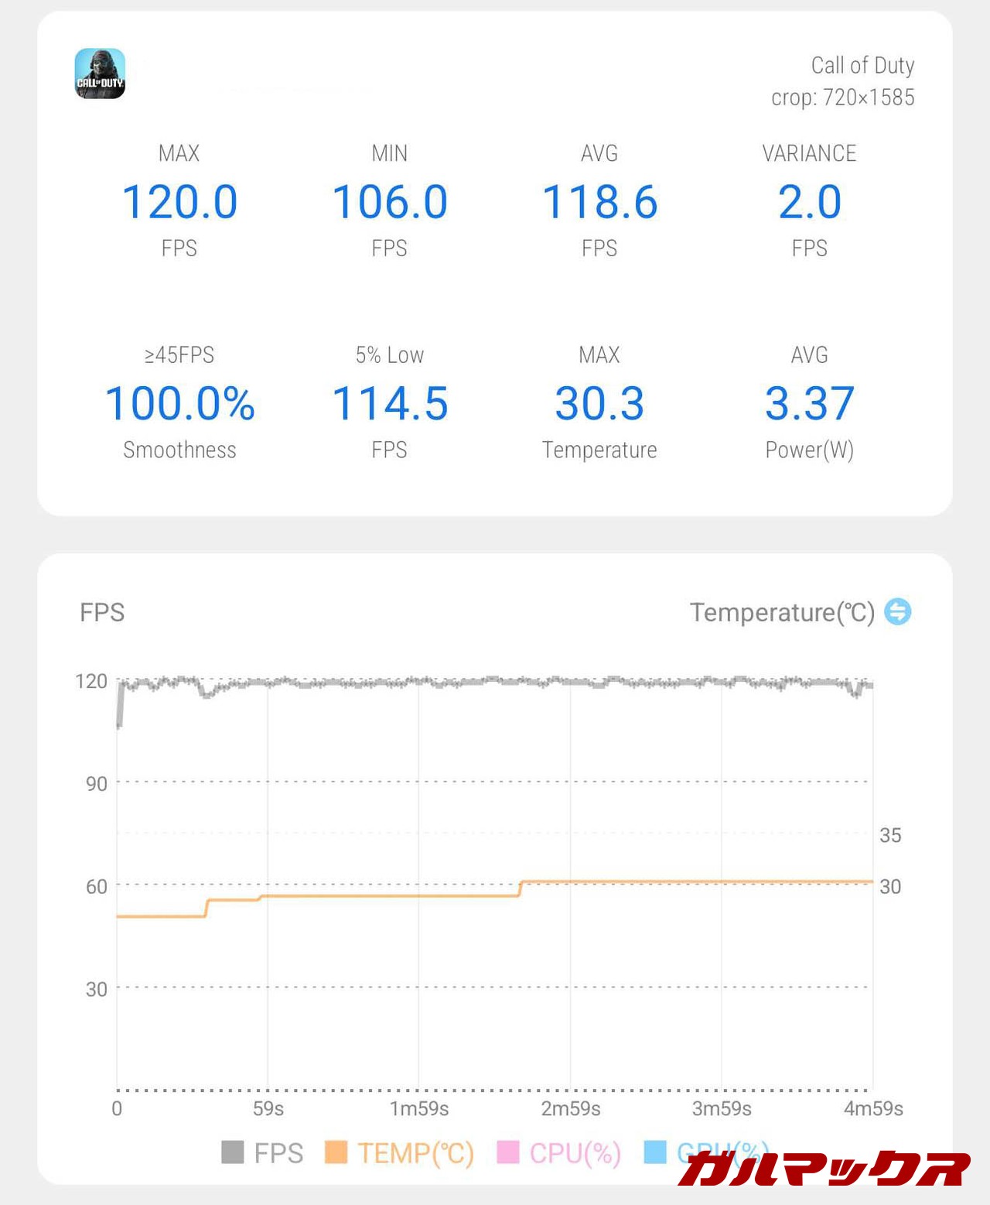The height and width of the screenshot is (1205, 990).
Task: Click the 100.0% Smoothness value
Action: pos(179,404)
